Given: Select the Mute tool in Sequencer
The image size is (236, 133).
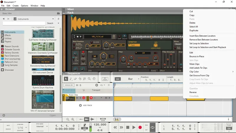Looking at the screenshot, I should pos(85,79).
